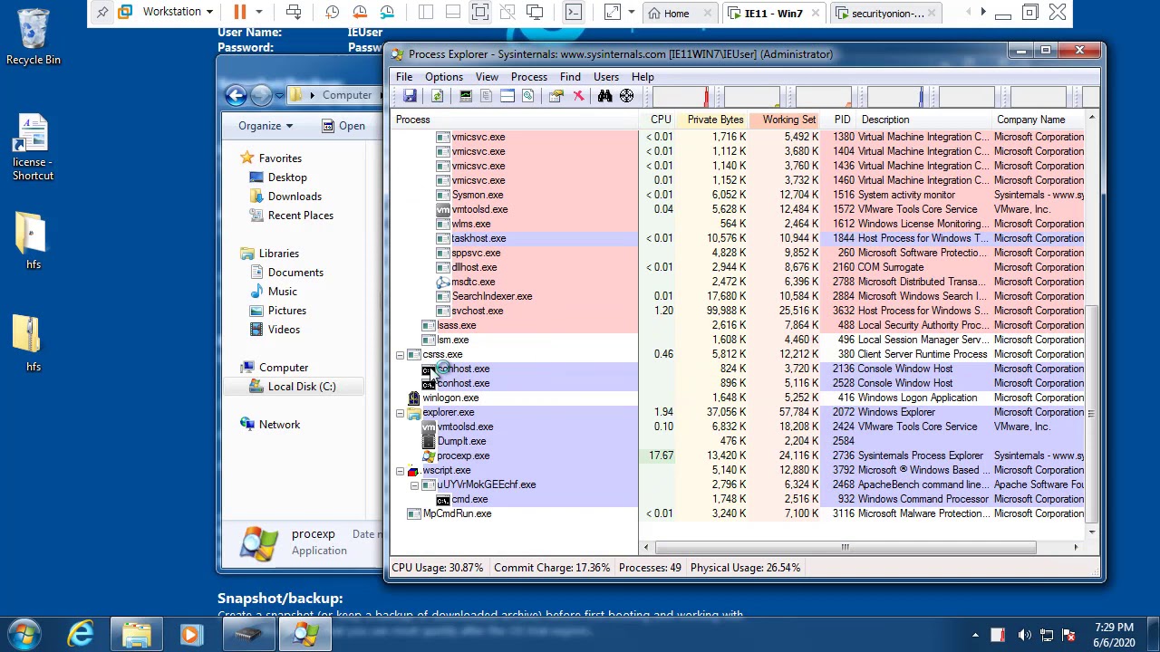1160x652 pixels.
Task: Click the Windows Start button
Action: 24,634
